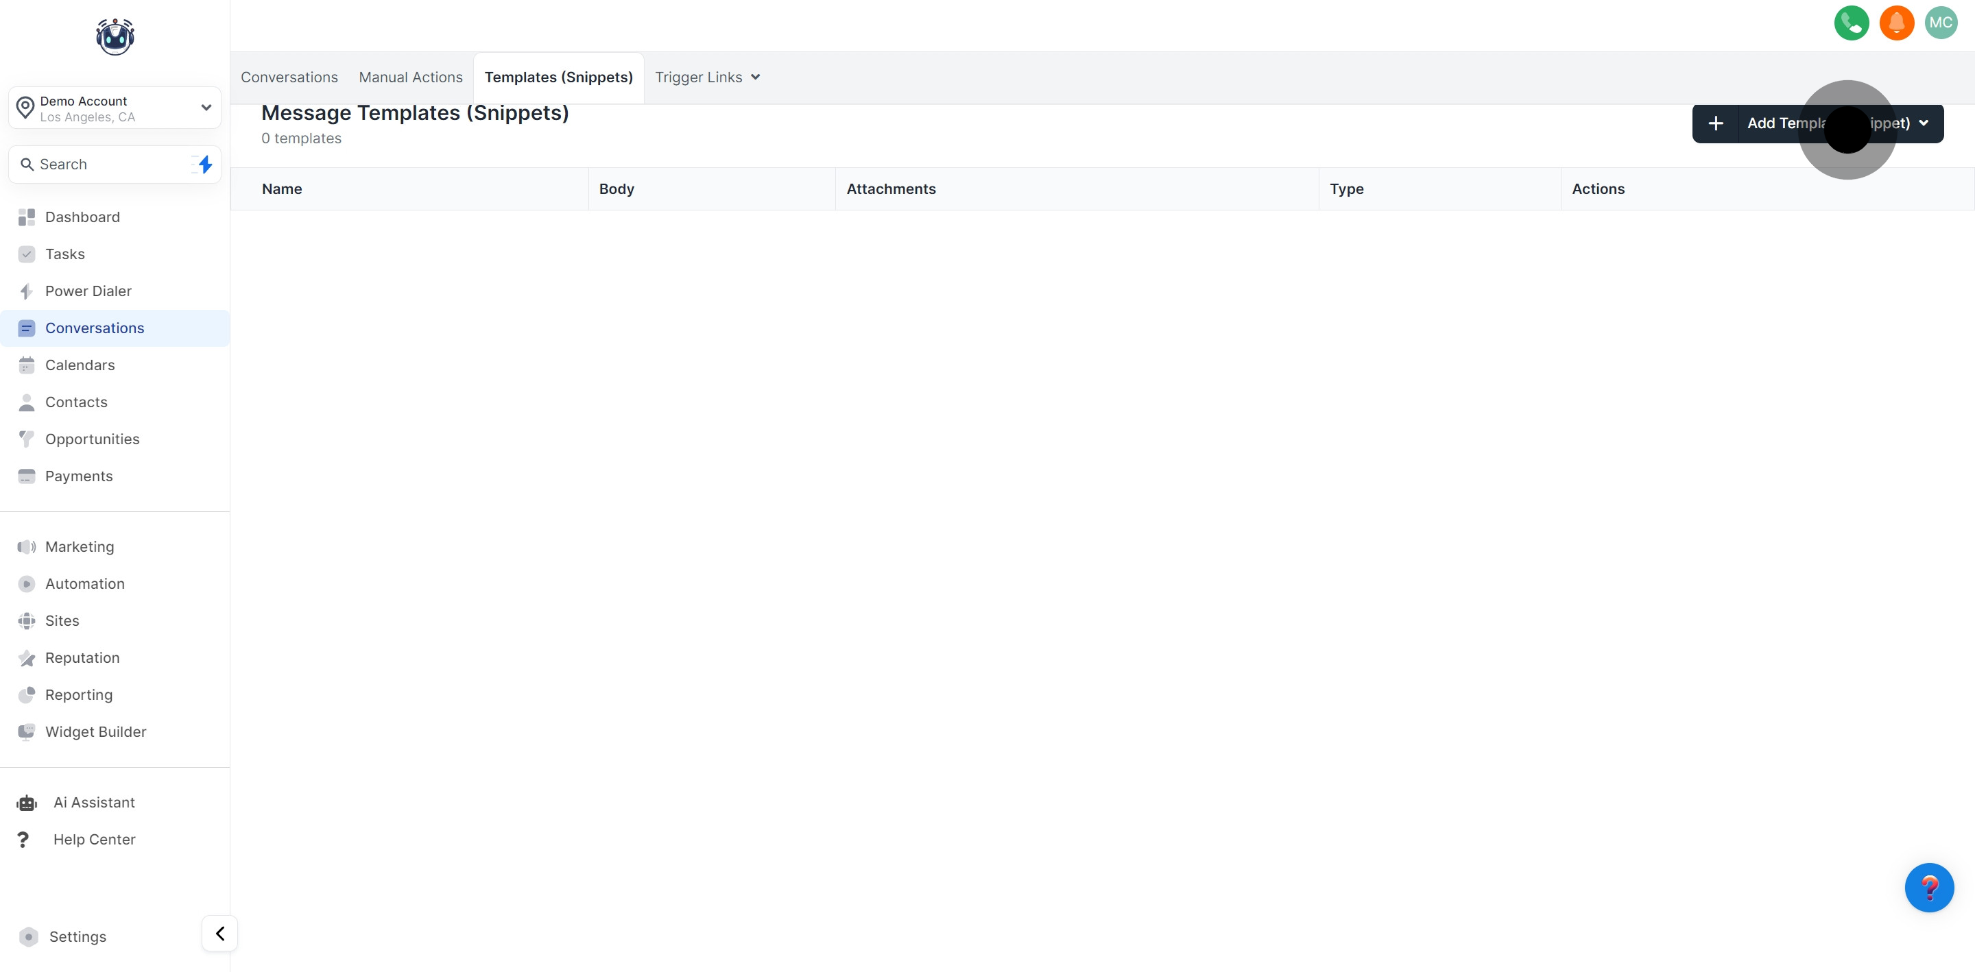
Task: Open the Power Dialer section
Action: pyautogui.click(x=86, y=291)
